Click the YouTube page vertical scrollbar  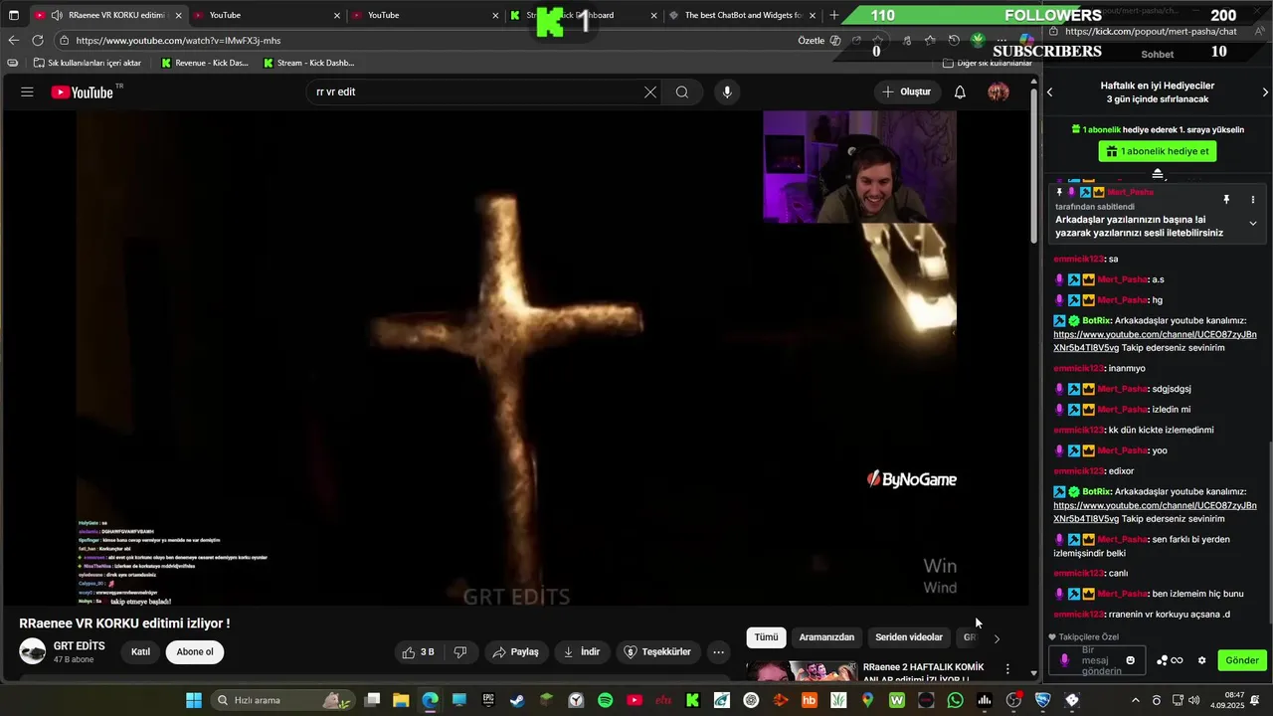pyautogui.click(x=1034, y=164)
